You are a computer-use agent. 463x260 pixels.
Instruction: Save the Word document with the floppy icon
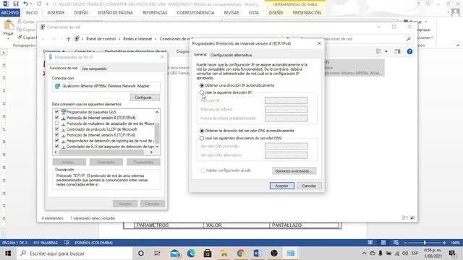16,4
